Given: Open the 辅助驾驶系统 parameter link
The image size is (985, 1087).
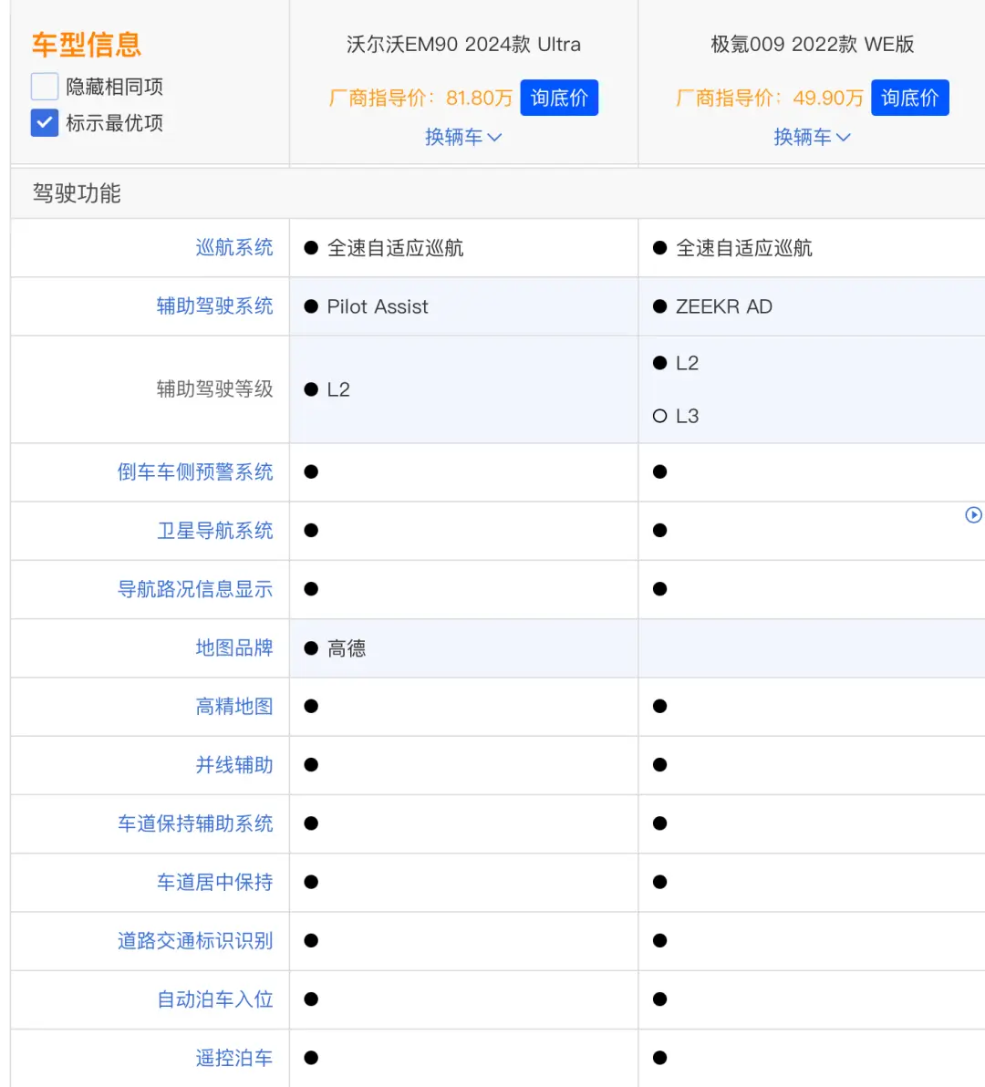Looking at the screenshot, I should (215, 305).
